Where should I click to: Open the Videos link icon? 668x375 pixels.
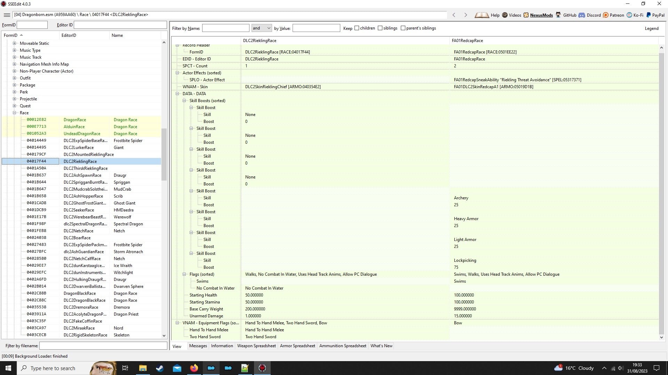[x=505, y=15]
